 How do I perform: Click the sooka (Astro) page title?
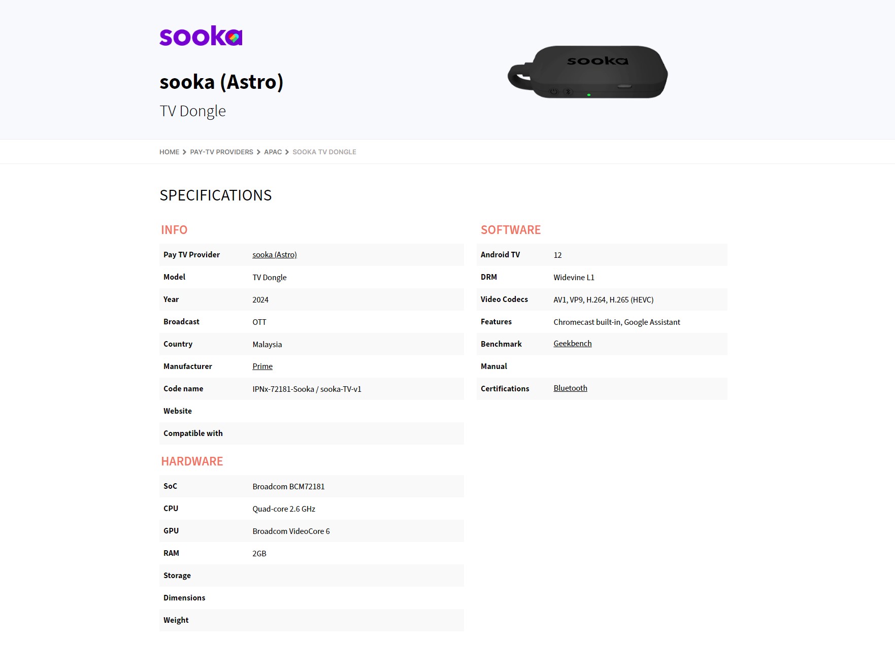[221, 82]
